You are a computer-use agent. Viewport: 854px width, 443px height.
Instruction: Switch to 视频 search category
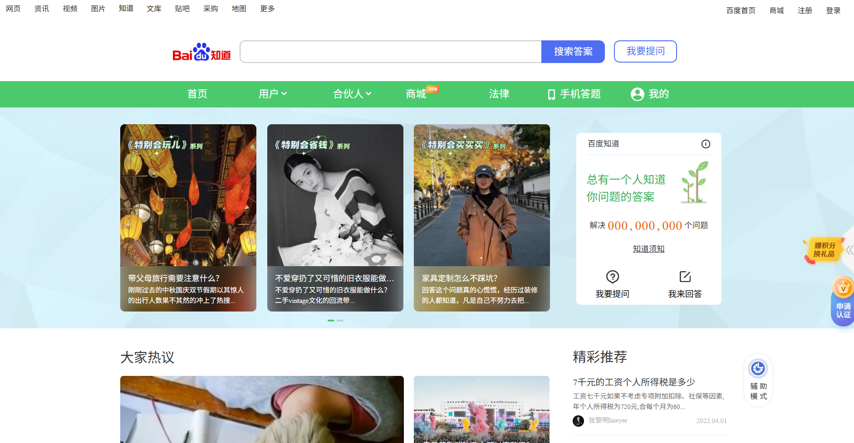click(70, 9)
